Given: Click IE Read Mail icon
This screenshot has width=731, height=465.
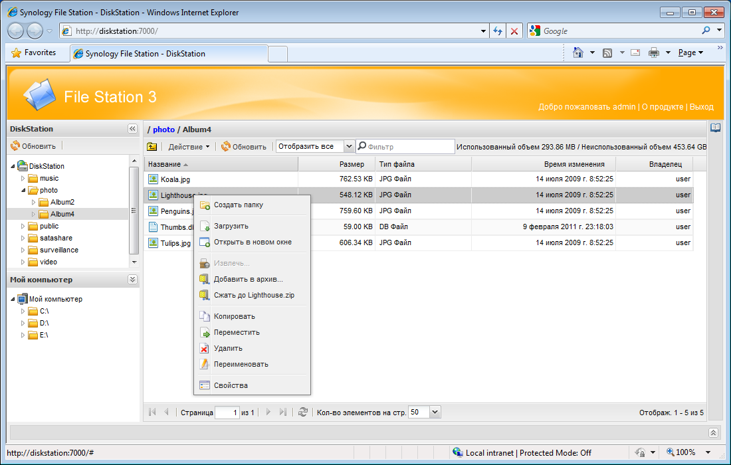Looking at the screenshot, I should [x=635, y=52].
